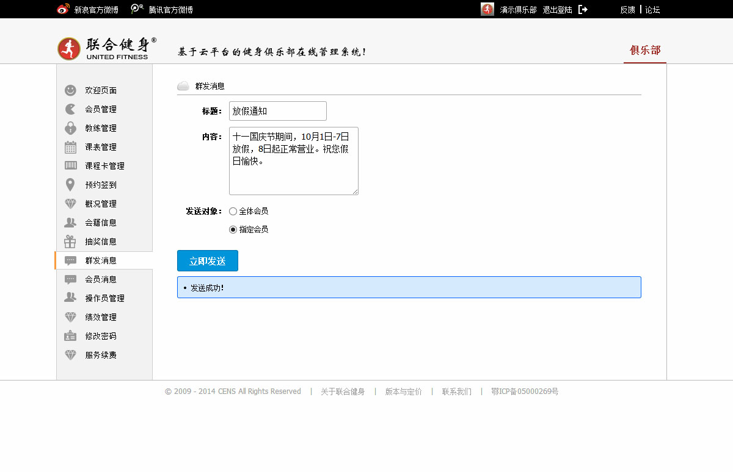Screen dimensions: 733x472
Task: Open 操作员管理 in the sidebar
Action: point(104,298)
